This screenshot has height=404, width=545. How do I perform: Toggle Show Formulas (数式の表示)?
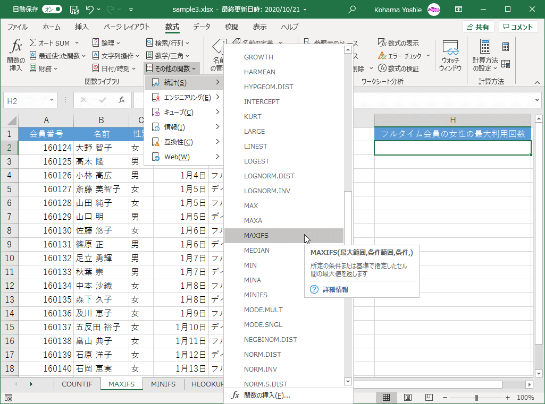click(398, 43)
